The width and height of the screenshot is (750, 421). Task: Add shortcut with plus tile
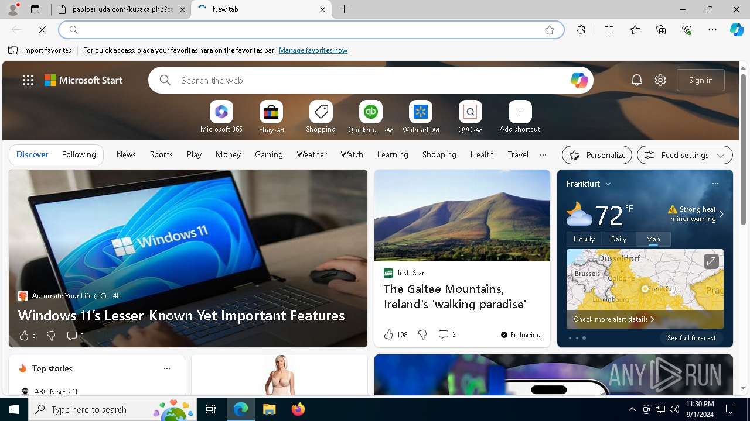coord(520,117)
